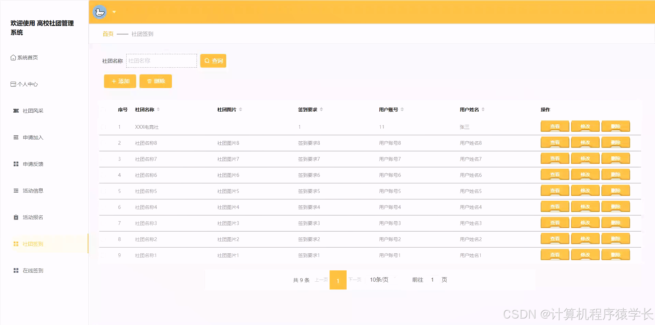Screen dimensions: 655x325
Task: Select the highlighted 社团签到 sidebar item
Action: tap(49, 244)
